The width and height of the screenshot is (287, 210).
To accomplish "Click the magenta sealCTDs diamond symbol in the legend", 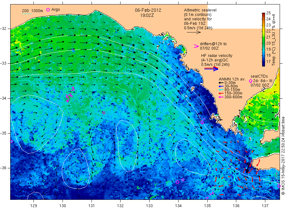I will coord(251,81).
